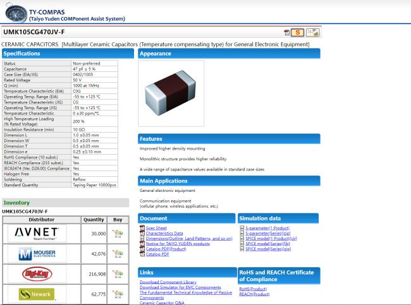This screenshot has width=411, height=305.
Task: Open the Spec Sheet link
Action: point(156,227)
